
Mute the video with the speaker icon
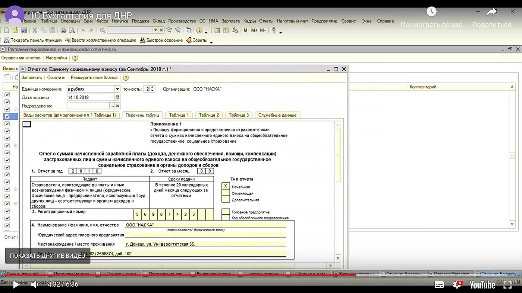pos(35,285)
